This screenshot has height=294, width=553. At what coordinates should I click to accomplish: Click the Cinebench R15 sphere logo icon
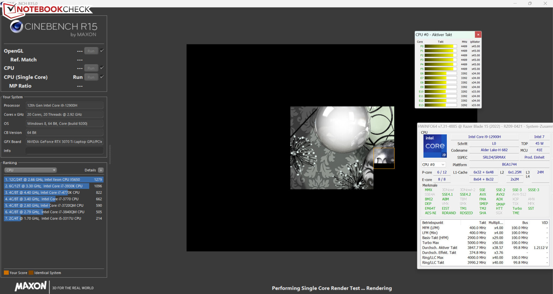pos(16,27)
